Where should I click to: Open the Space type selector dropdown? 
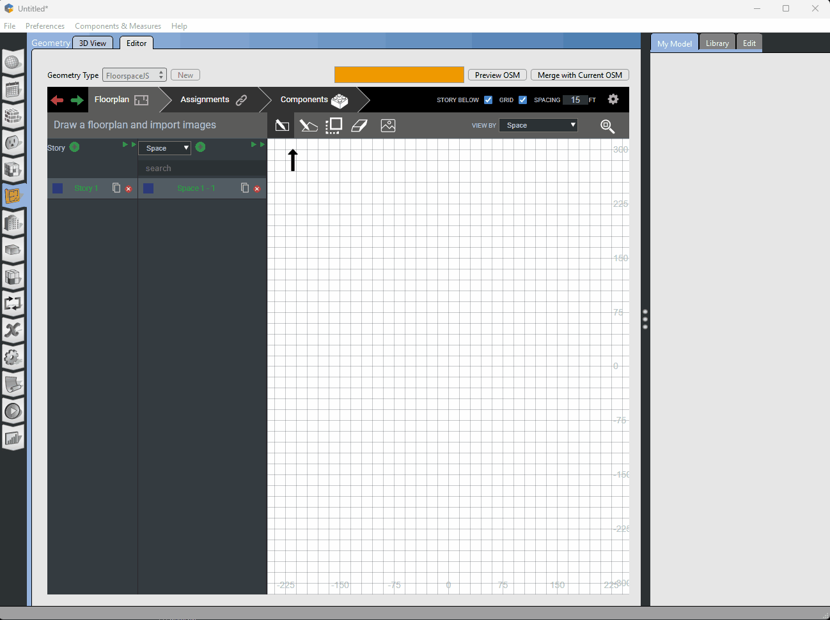pyautogui.click(x=164, y=148)
